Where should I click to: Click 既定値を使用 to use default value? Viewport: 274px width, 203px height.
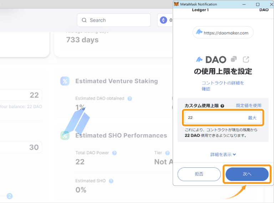tap(249, 105)
